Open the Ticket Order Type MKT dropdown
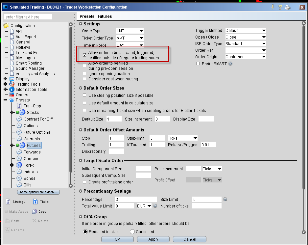The image size is (308, 245). 130,38
